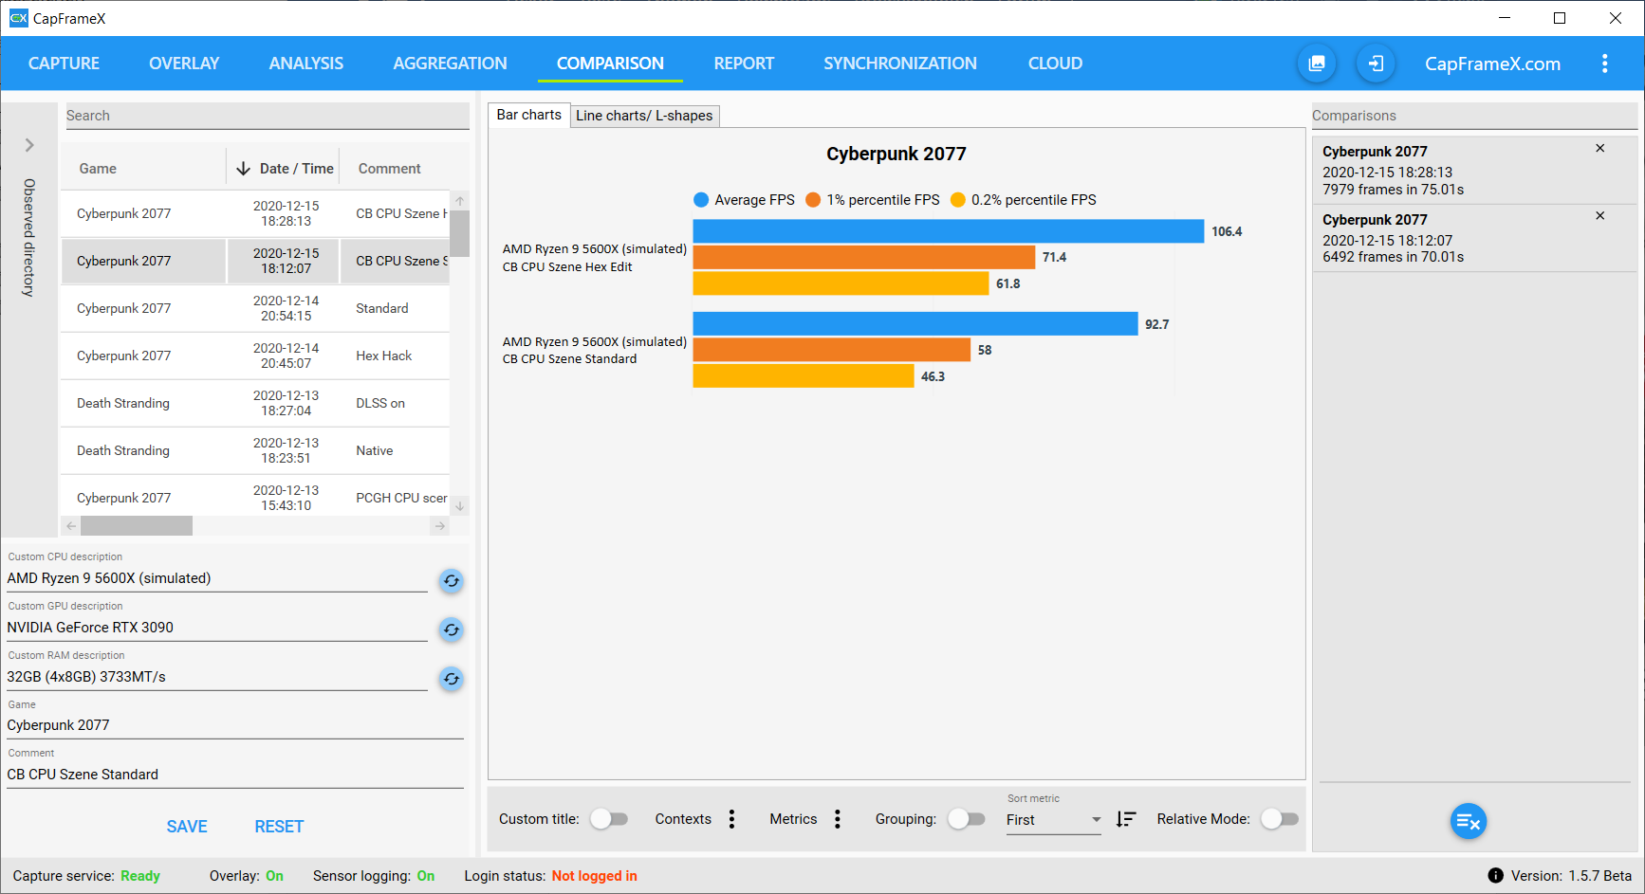This screenshot has height=894, width=1645.
Task: Click the 1% percentile FPS legend swatch
Action: (813, 200)
